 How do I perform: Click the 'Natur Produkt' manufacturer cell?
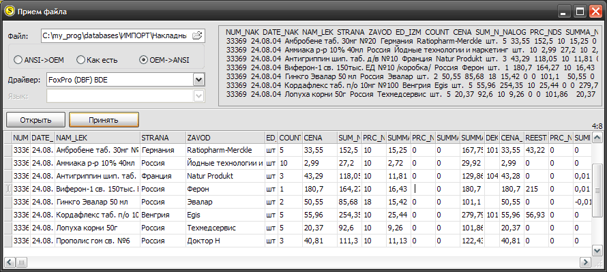coord(225,176)
